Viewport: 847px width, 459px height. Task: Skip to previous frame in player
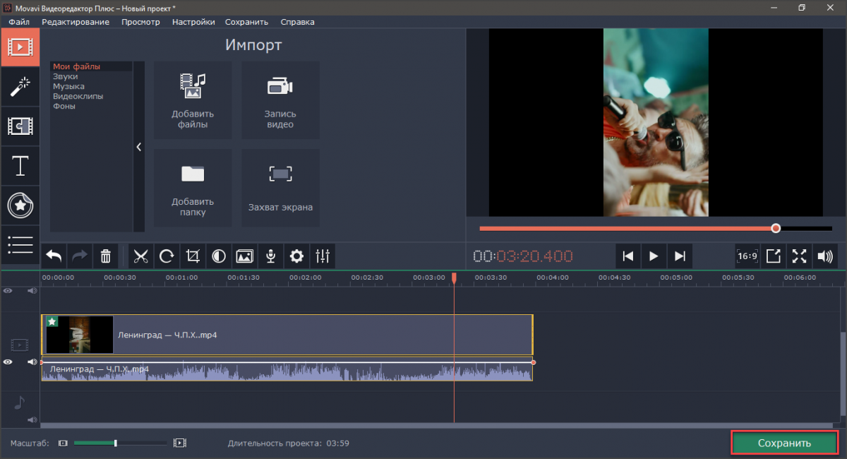(x=627, y=256)
